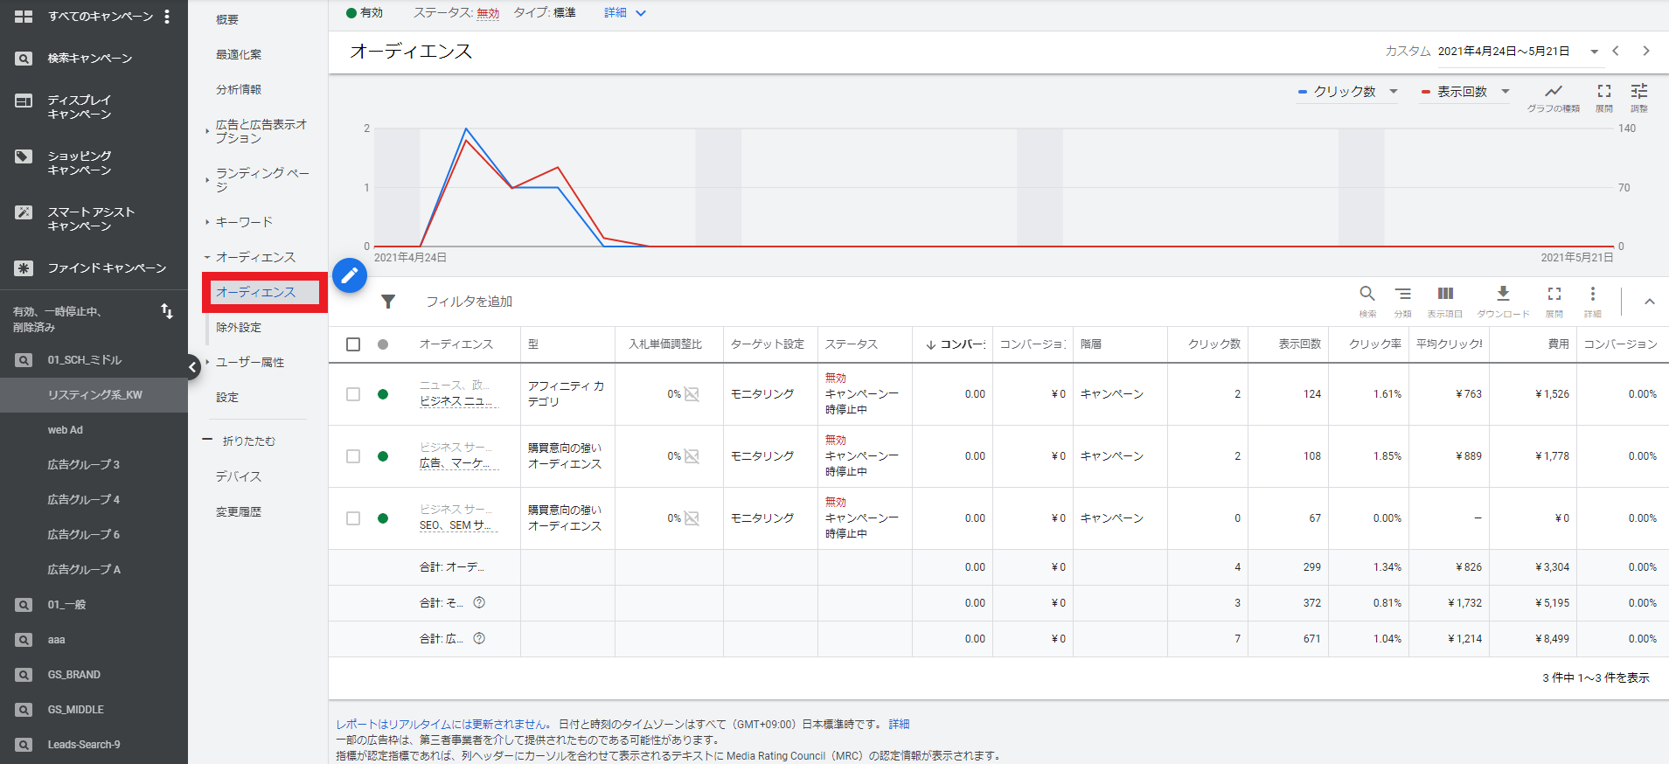Image resolution: width=1669 pixels, height=764 pixels.
Task: Go to previous date range arrow
Action: click(1616, 51)
